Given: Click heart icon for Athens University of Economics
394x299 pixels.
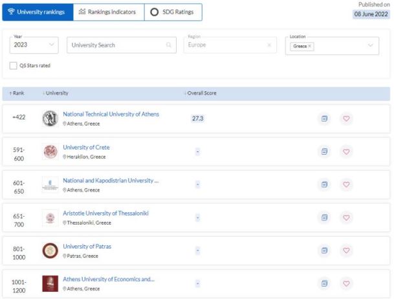Looking at the screenshot, I should [346, 283].
